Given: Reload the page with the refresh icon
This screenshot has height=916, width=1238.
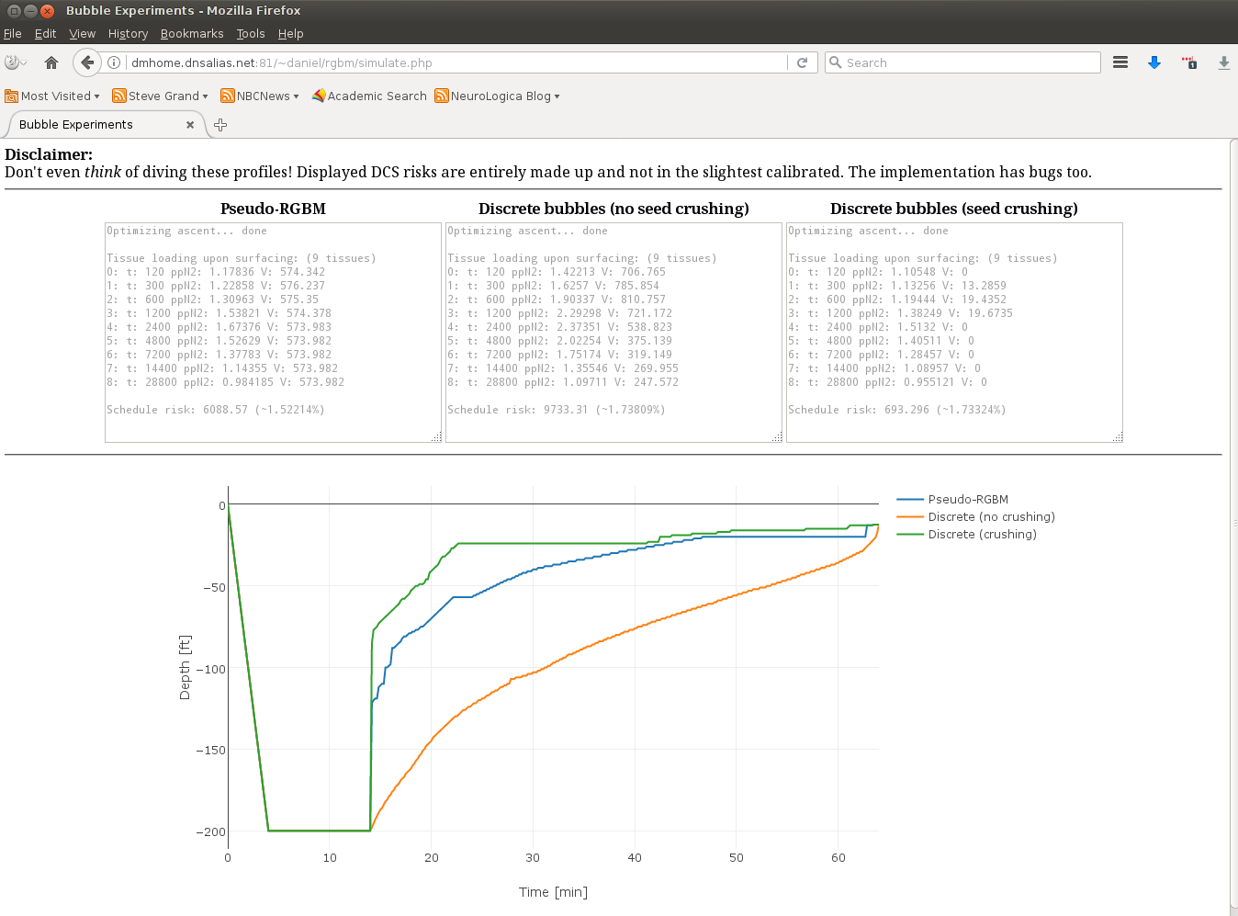Looking at the screenshot, I should [x=802, y=62].
